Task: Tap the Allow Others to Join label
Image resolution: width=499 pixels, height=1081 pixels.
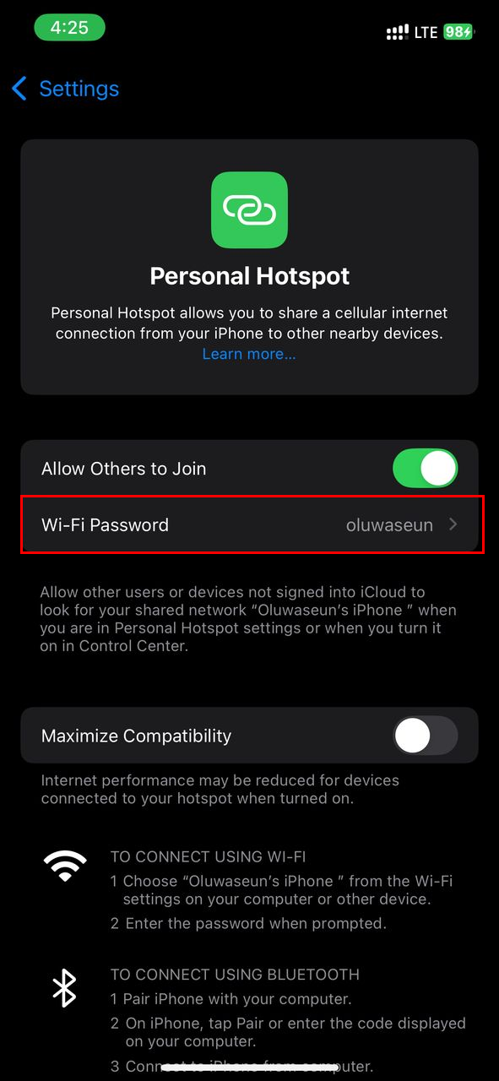Action: pos(123,469)
